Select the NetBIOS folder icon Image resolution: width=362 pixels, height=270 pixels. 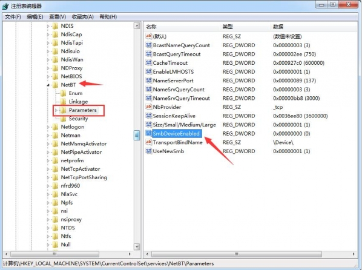[56, 76]
